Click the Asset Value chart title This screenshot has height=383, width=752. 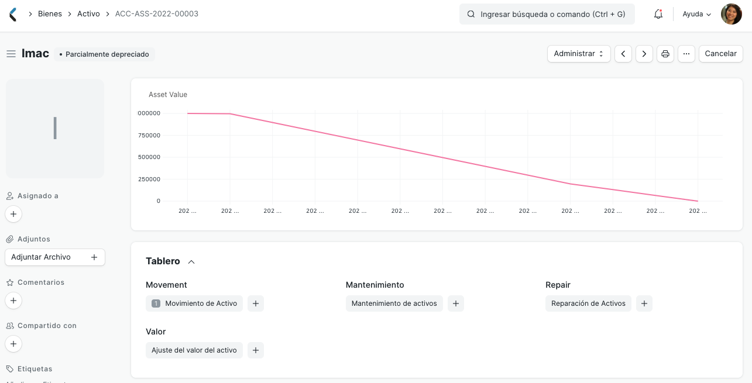(168, 95)
